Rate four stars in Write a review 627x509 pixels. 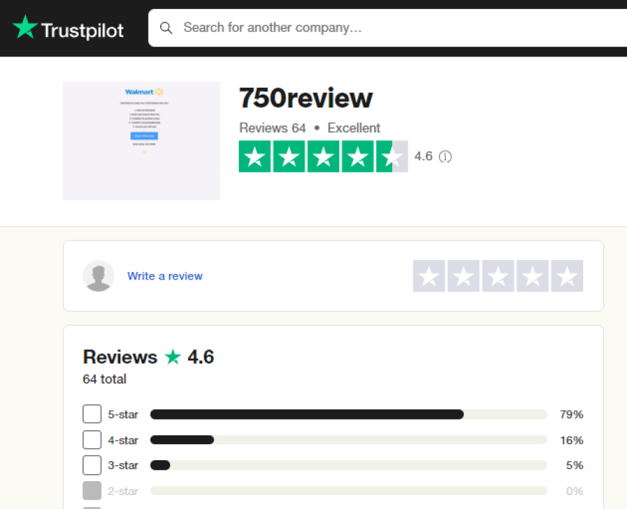click(532, 275)
